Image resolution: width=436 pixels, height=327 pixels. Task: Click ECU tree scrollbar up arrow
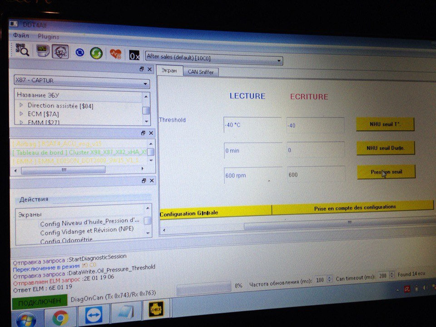(146, 96)
